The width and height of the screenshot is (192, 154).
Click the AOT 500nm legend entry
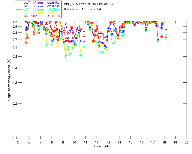(x=38, y=6)
